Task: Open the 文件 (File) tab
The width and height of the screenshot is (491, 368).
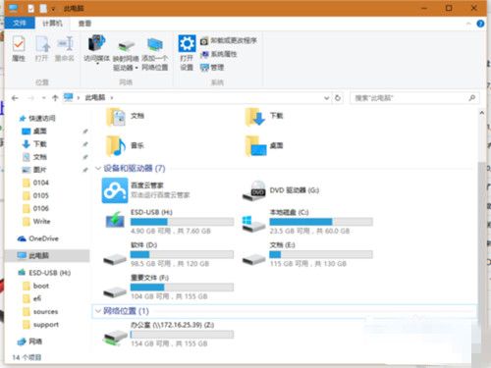Action: [x=20, y=24]
